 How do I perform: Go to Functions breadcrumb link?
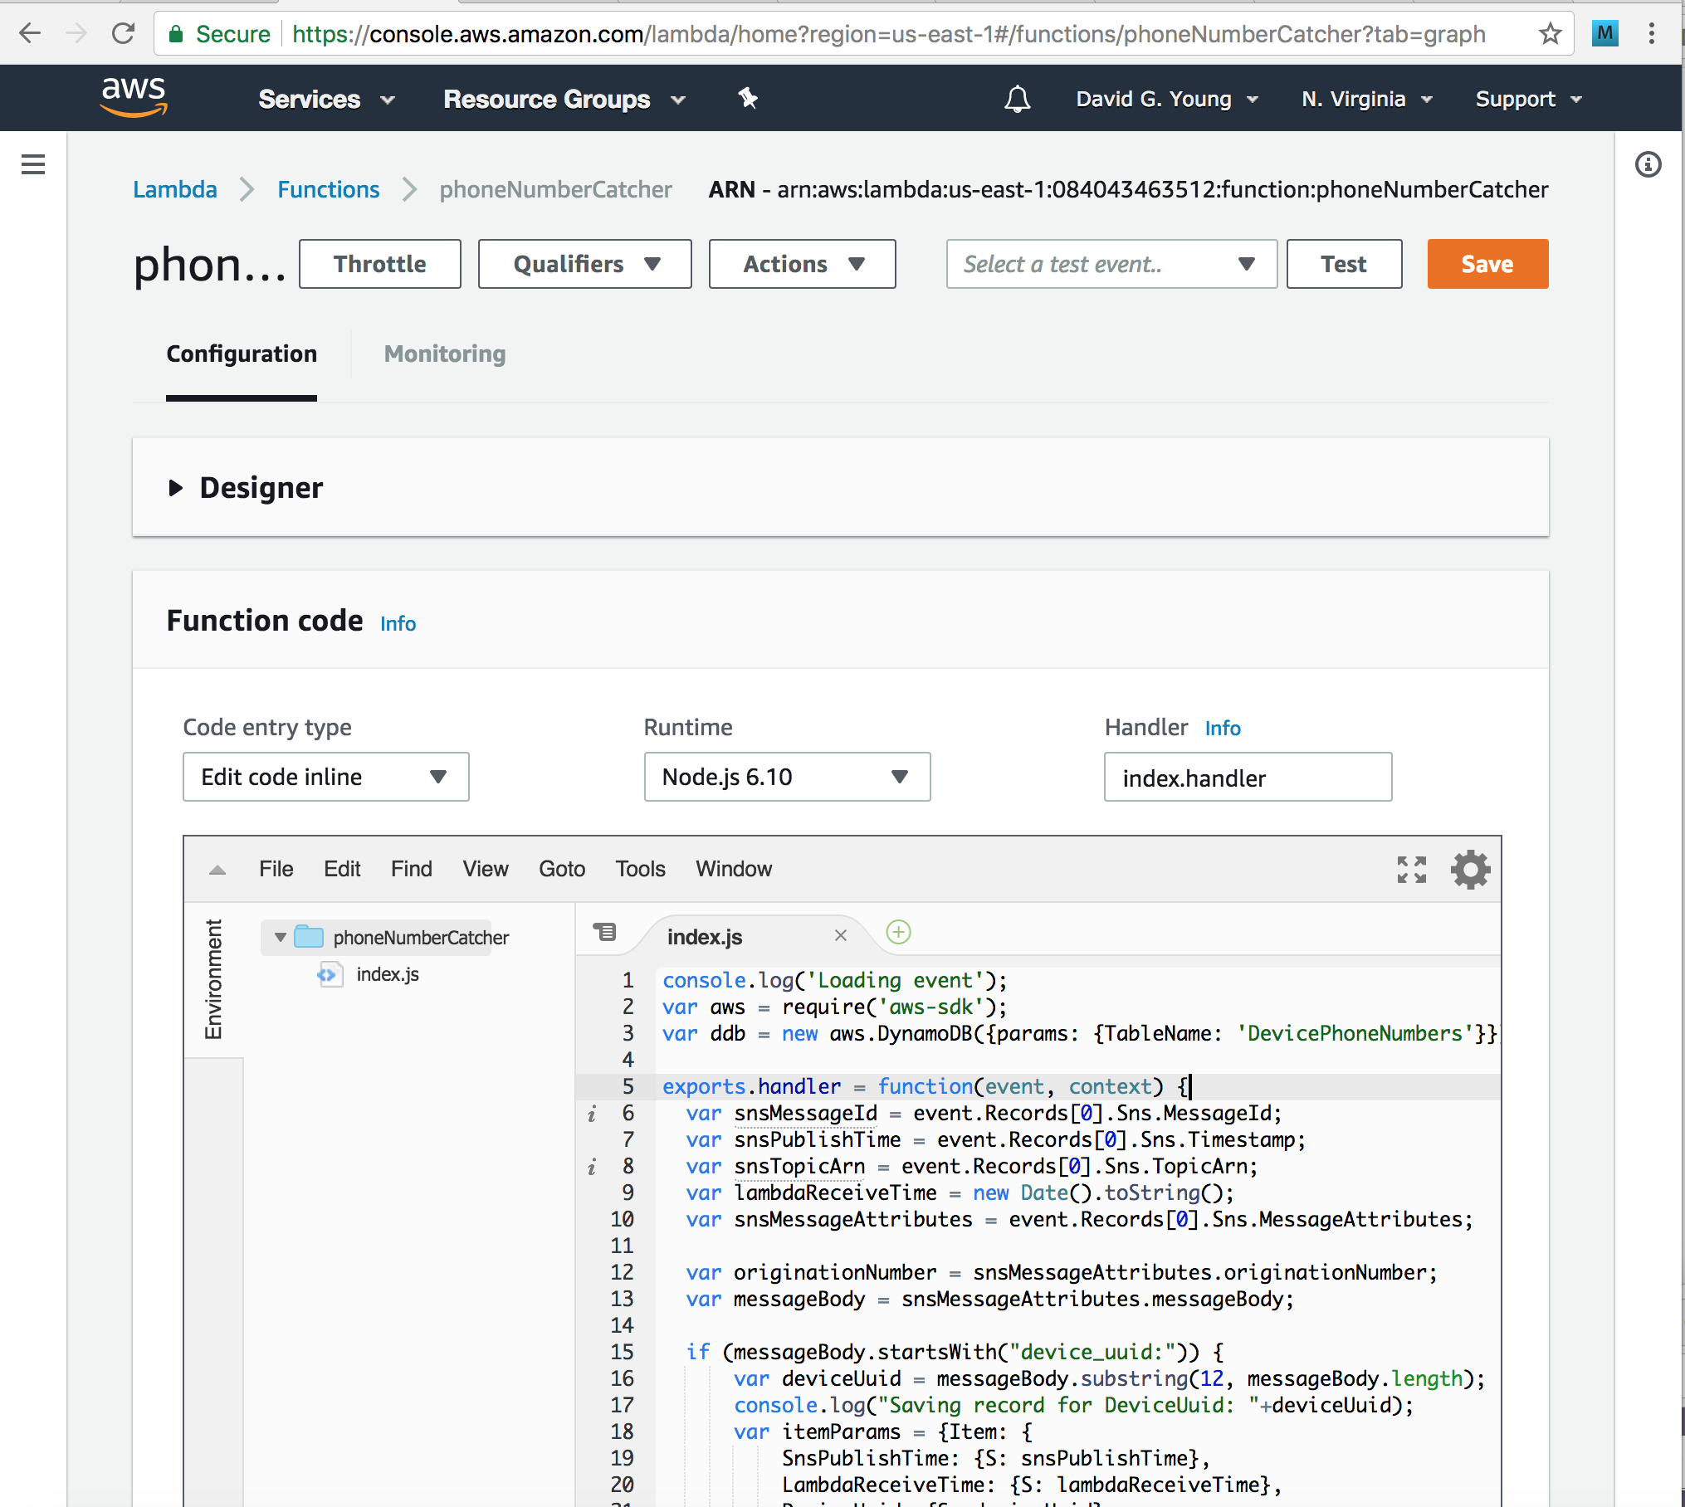328,189
